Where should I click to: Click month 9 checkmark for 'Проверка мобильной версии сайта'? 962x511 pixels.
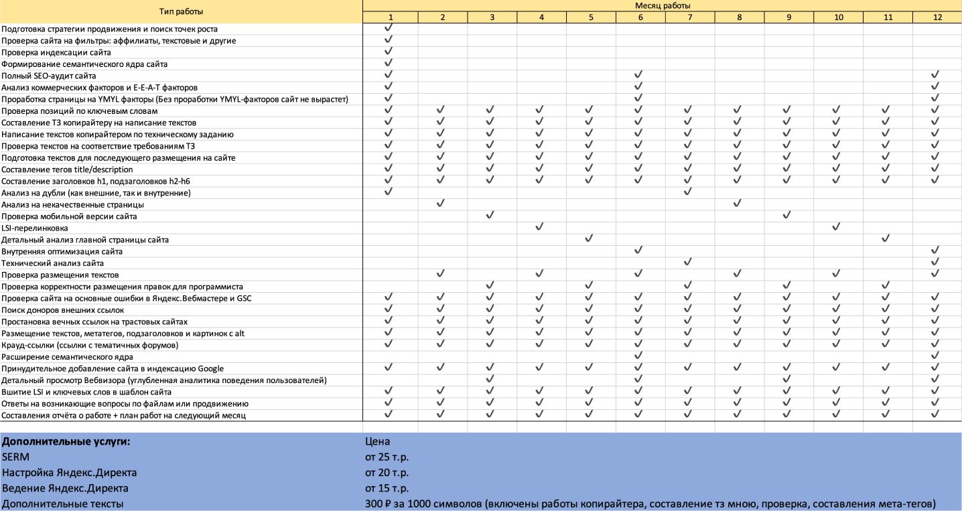(x=787, y=215)
